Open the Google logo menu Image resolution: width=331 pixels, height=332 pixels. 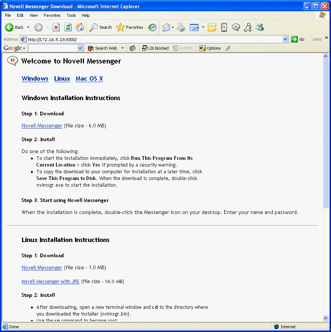15,48
